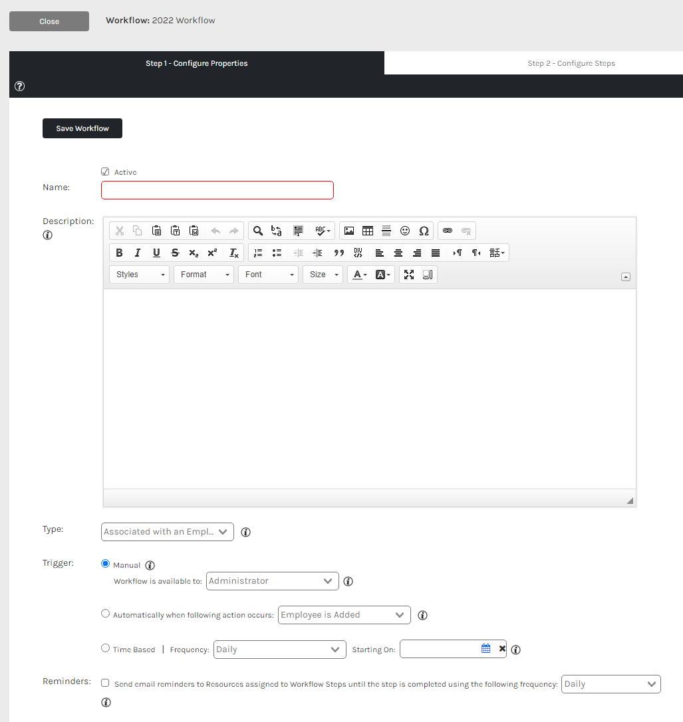This screenshot has height=722, width=683.
Task: Click the Copy icon in the editor toolbar
Action: pyautogui.click(x=137, y=231)
